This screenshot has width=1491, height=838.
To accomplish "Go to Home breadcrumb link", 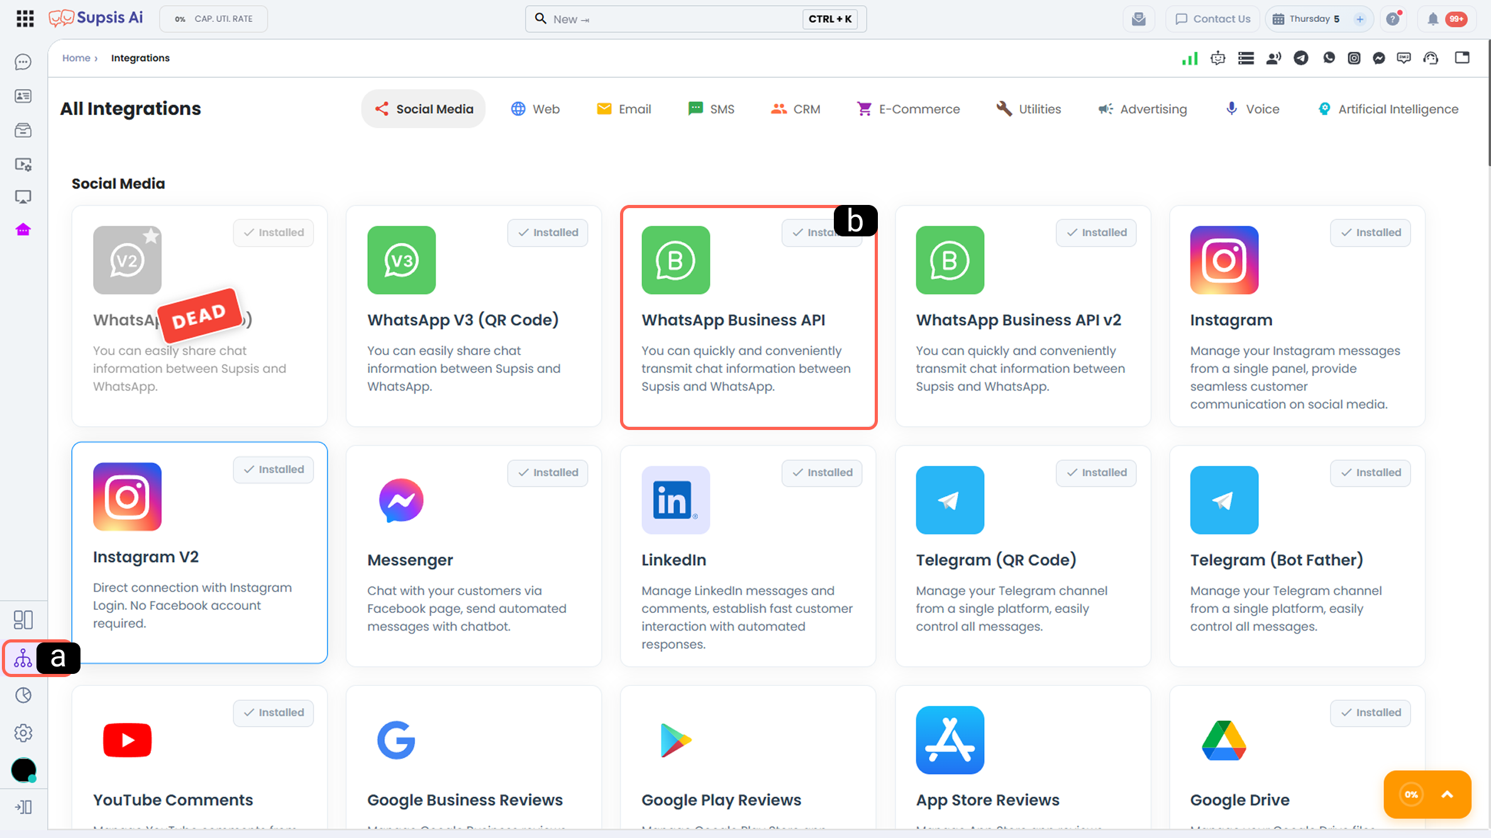I will pyautogui.click(x=76, y=58).
